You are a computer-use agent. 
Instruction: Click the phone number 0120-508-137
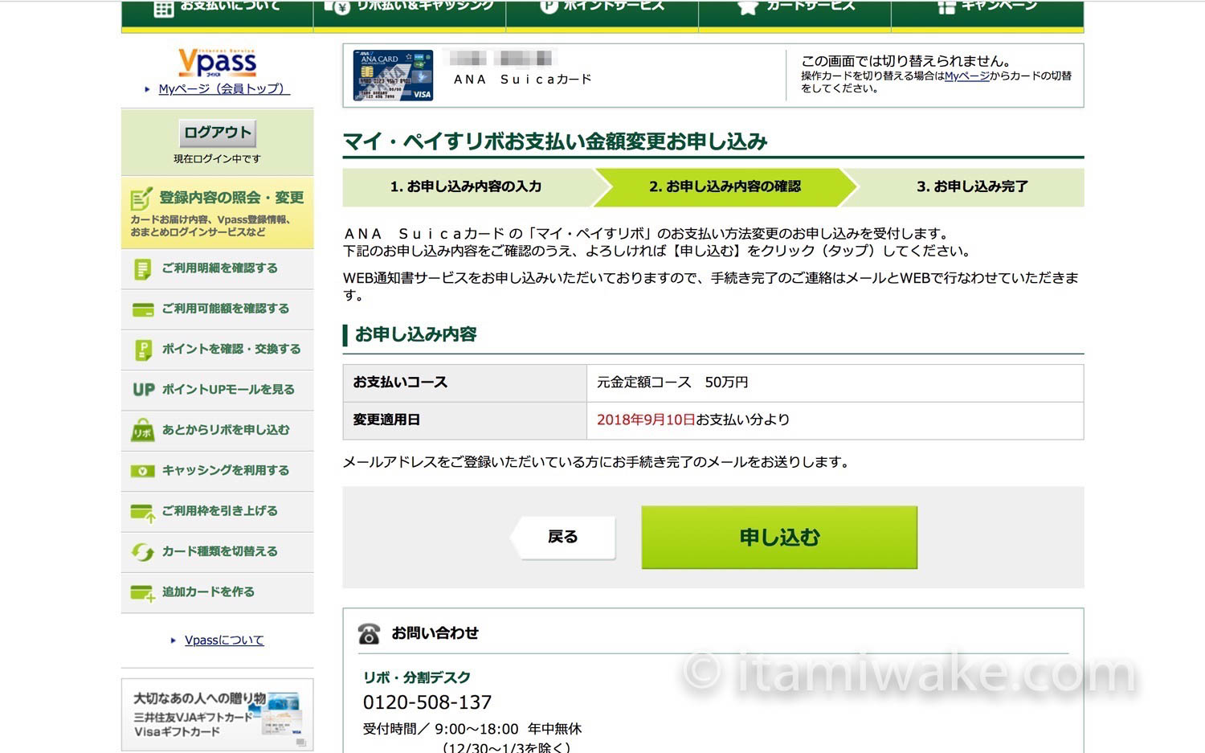tap(427, 702)
